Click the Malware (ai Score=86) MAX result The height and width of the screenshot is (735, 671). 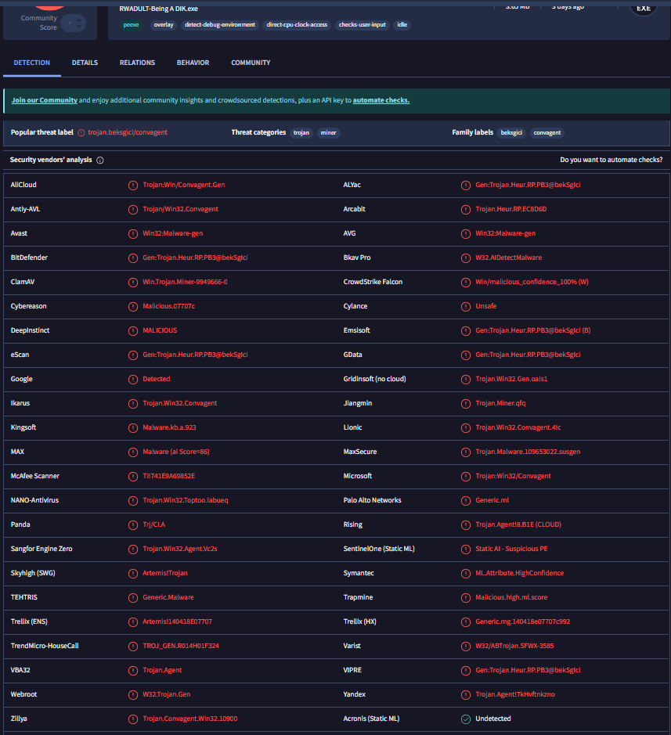[176, 452]
